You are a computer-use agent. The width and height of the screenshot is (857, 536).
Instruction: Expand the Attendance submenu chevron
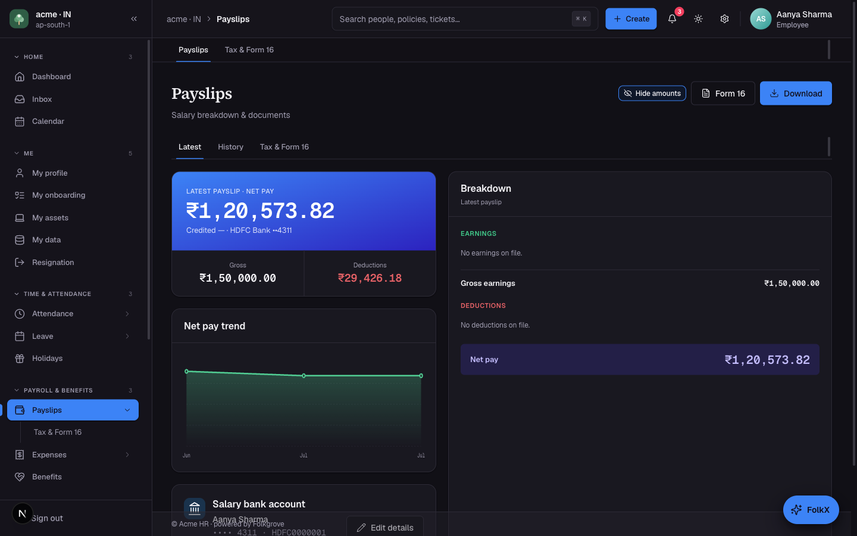point(127,314)
